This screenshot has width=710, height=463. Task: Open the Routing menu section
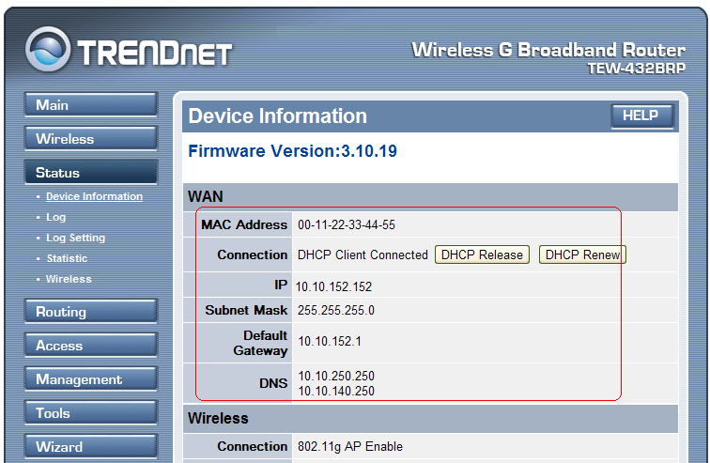91,312
